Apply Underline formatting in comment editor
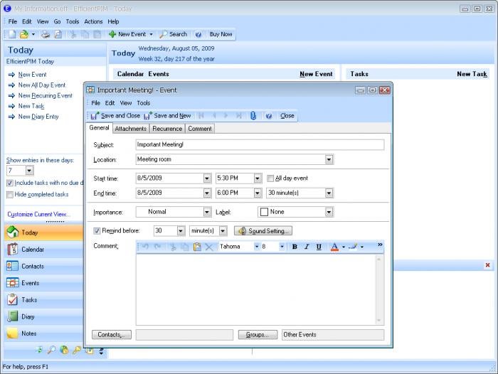The width and height of the screenshot is (498, 374). point(319,247)
